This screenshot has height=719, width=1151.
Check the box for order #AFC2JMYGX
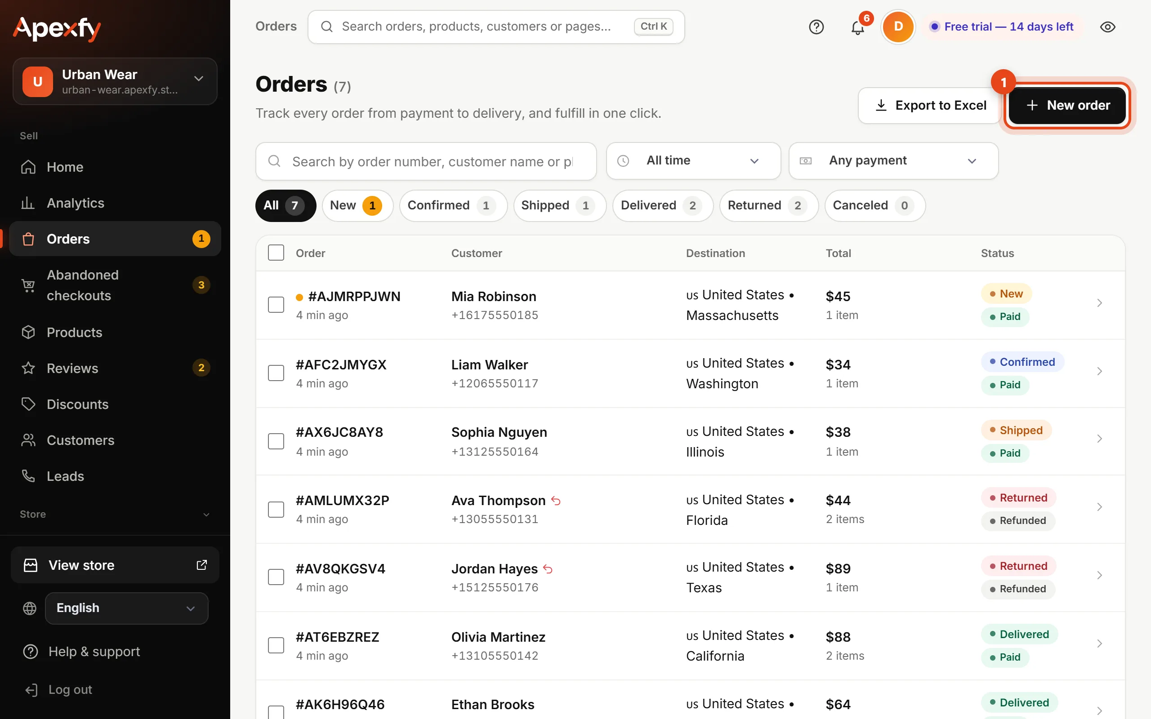coord(276,373)
